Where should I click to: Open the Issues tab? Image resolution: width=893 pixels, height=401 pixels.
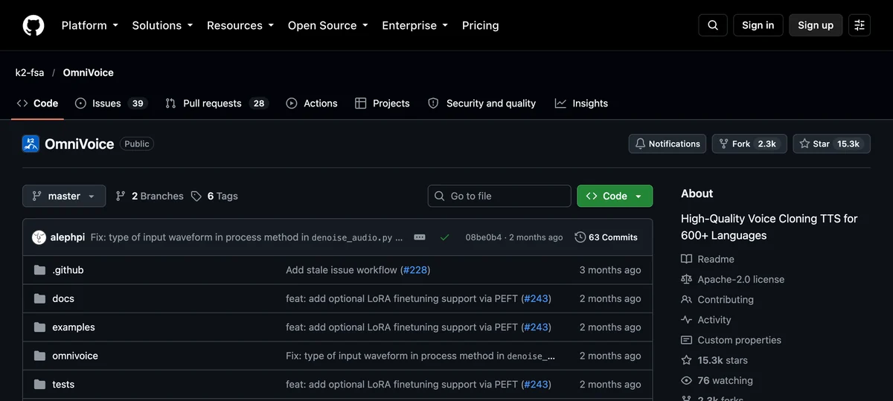coord(110,103)
